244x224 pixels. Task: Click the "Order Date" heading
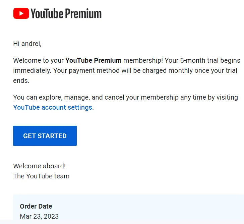pos(36,206)
